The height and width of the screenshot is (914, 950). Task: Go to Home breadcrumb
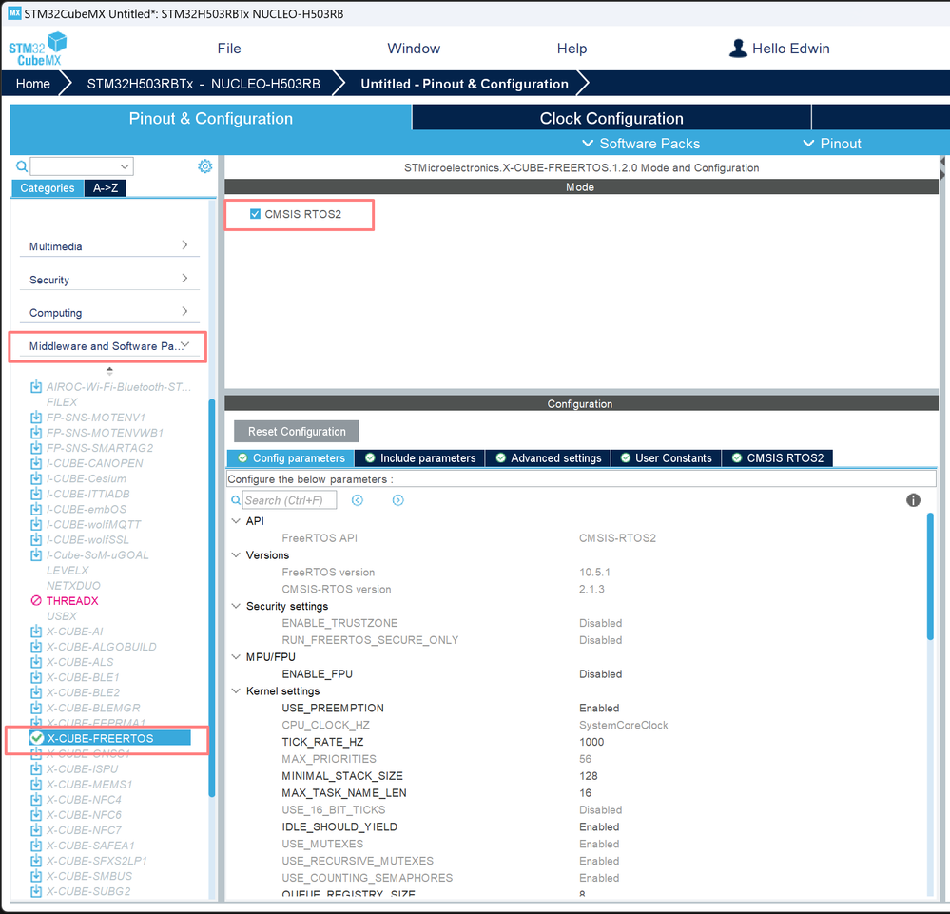(x=32, y=84)
